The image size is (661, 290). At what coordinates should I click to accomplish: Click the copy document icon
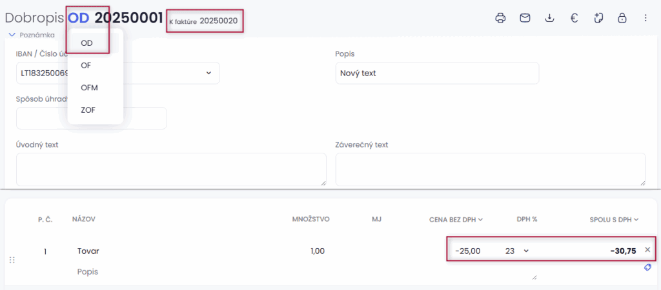tap(598, 18)
